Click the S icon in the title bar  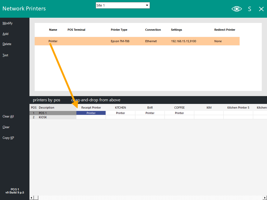[249, 9]
